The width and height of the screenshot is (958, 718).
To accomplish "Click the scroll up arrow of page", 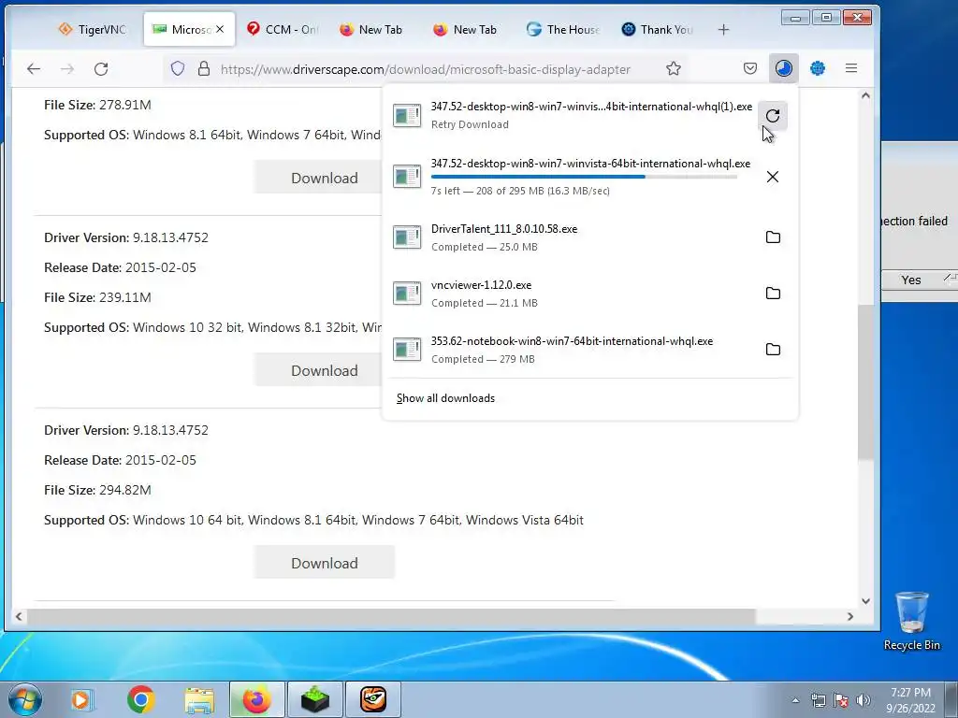I will coord(865,95).
